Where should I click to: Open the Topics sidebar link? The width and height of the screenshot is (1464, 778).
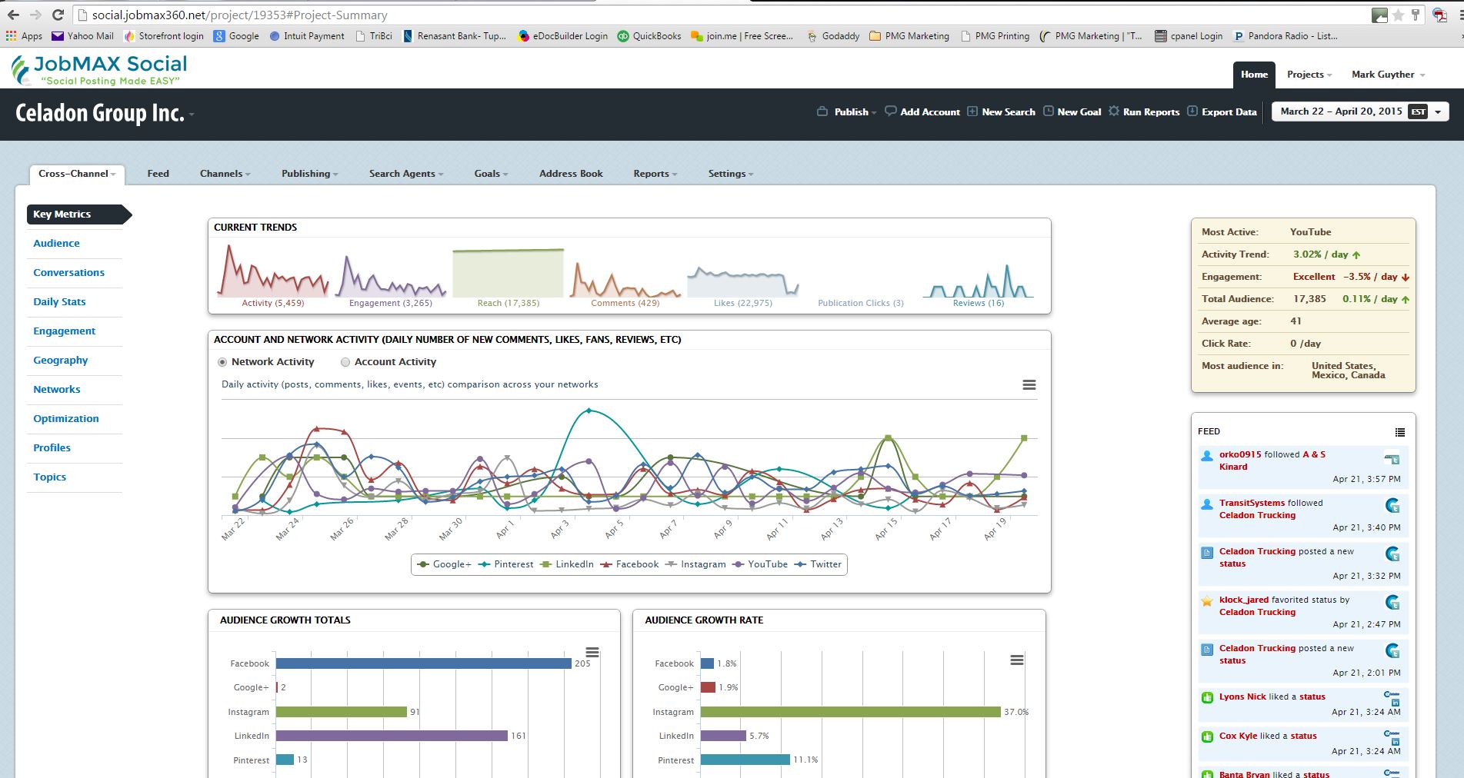49,477
